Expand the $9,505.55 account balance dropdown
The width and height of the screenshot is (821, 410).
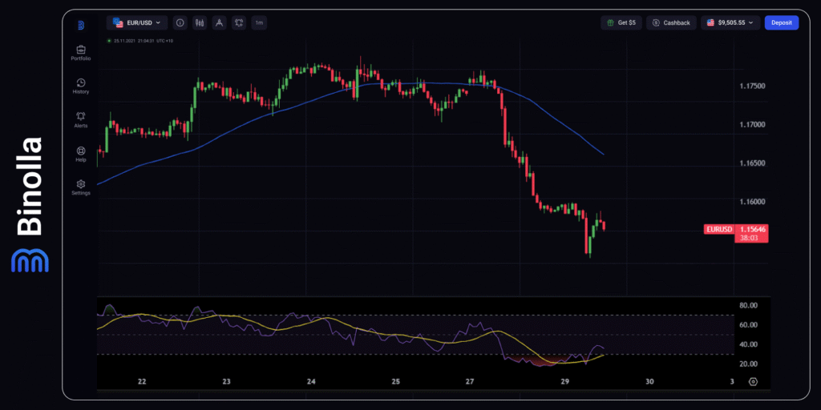pyautogui.click(x=730, y=23)
